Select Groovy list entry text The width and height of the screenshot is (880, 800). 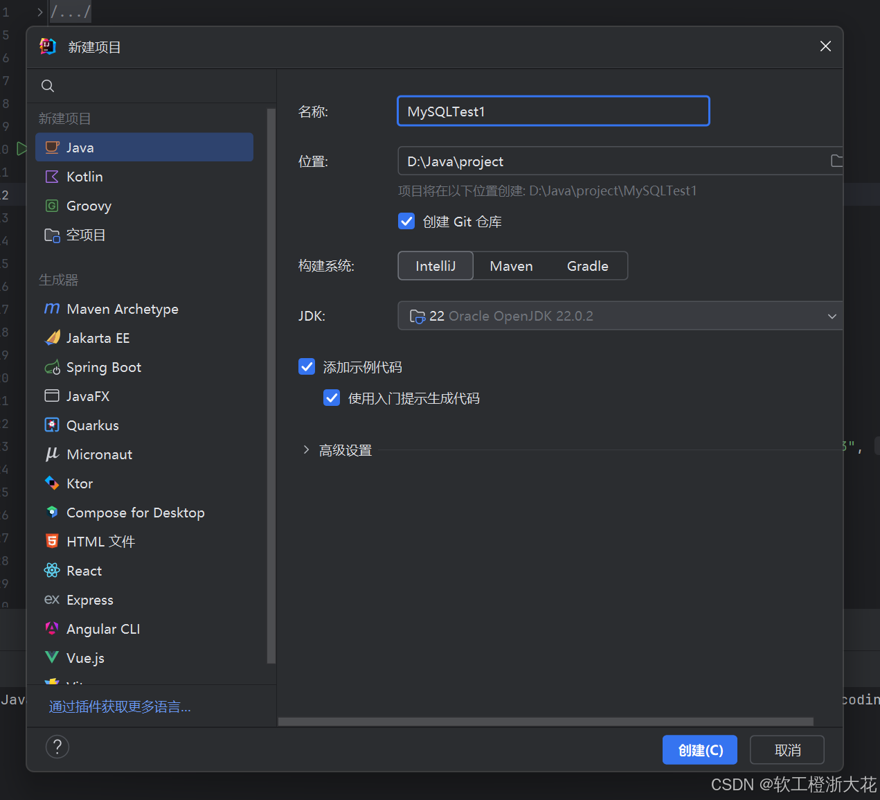coord(89,206)
